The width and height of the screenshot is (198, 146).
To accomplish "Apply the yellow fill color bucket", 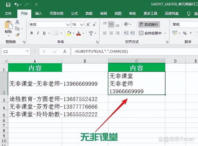I will point(69,33).
